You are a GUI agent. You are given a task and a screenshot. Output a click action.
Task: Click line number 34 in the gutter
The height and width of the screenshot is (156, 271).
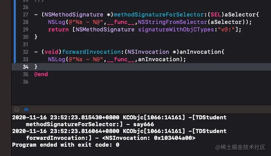click(26, 67)
